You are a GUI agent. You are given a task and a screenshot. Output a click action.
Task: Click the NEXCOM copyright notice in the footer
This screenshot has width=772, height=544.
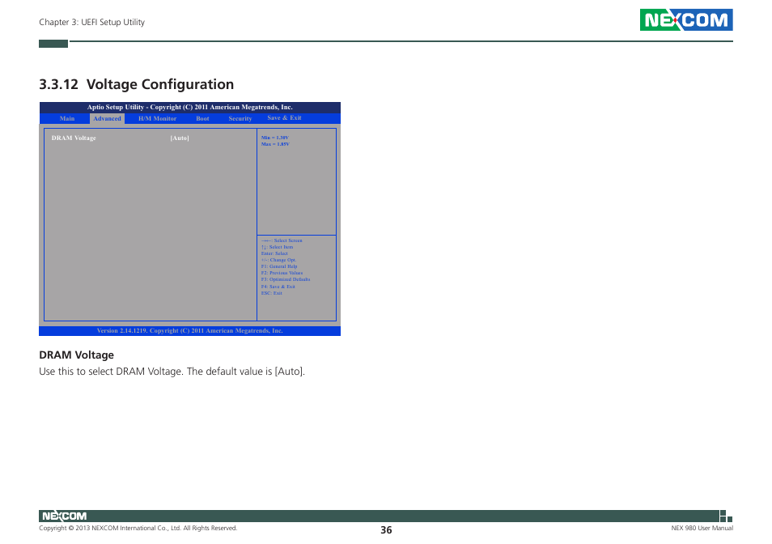point(138,529)
